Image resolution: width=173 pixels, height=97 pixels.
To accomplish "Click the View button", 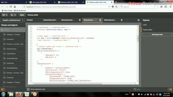I will tap(137, 89).
